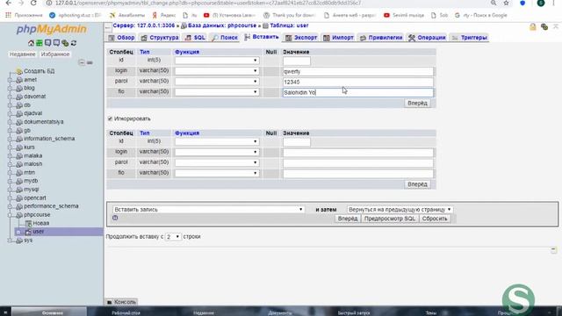Open the Избранное sidebar tab
The image size is (562, 316).
pos(55,54)
